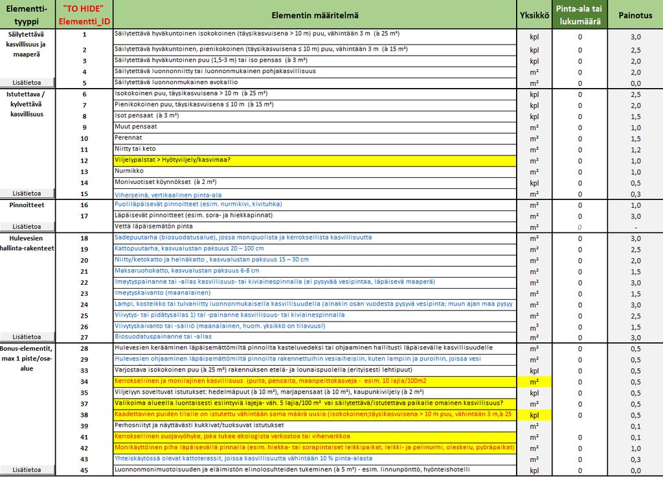
Task: Click "Viivytyskaivanto tai -säiliö (maanalainen)" cell
Action: coord(315,327)
